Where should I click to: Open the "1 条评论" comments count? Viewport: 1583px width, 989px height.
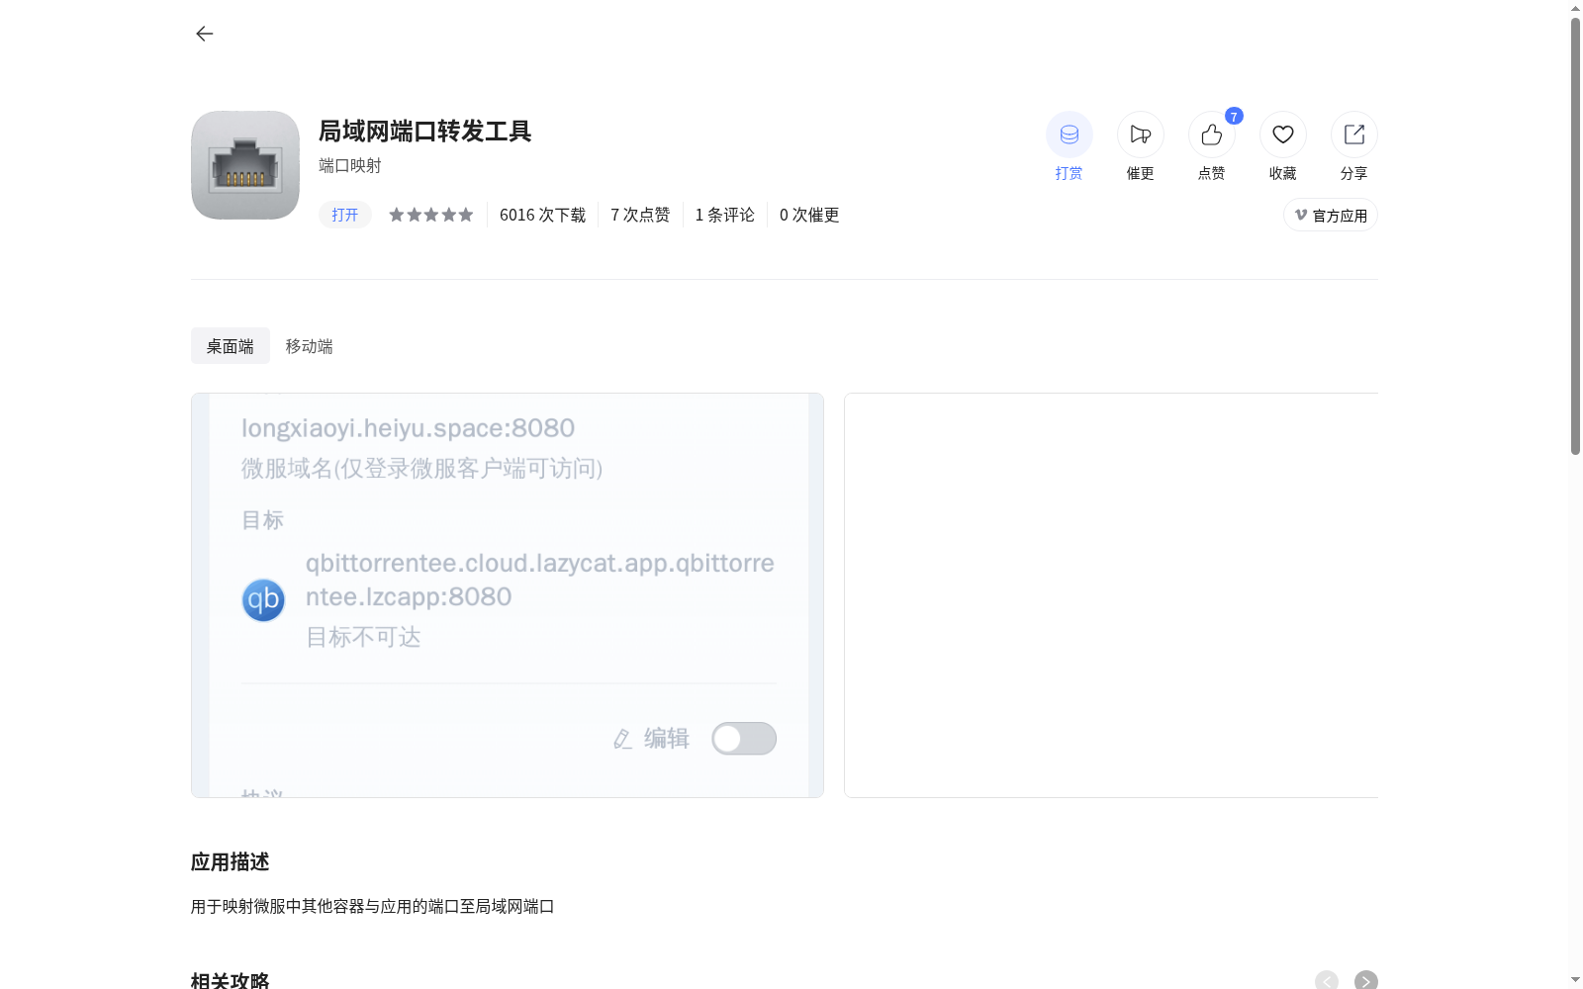click(725, 215)
